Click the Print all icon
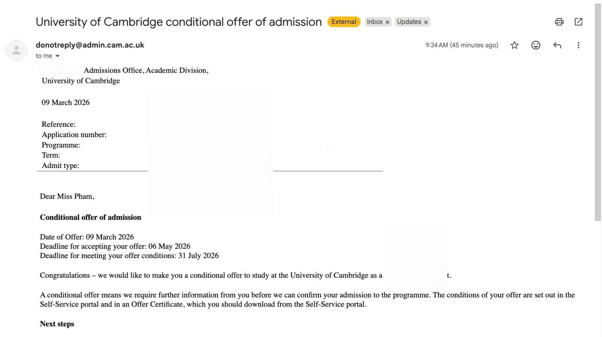Viewport: 602px width, 337px height. pyautogui.click(x=559, y=22)
